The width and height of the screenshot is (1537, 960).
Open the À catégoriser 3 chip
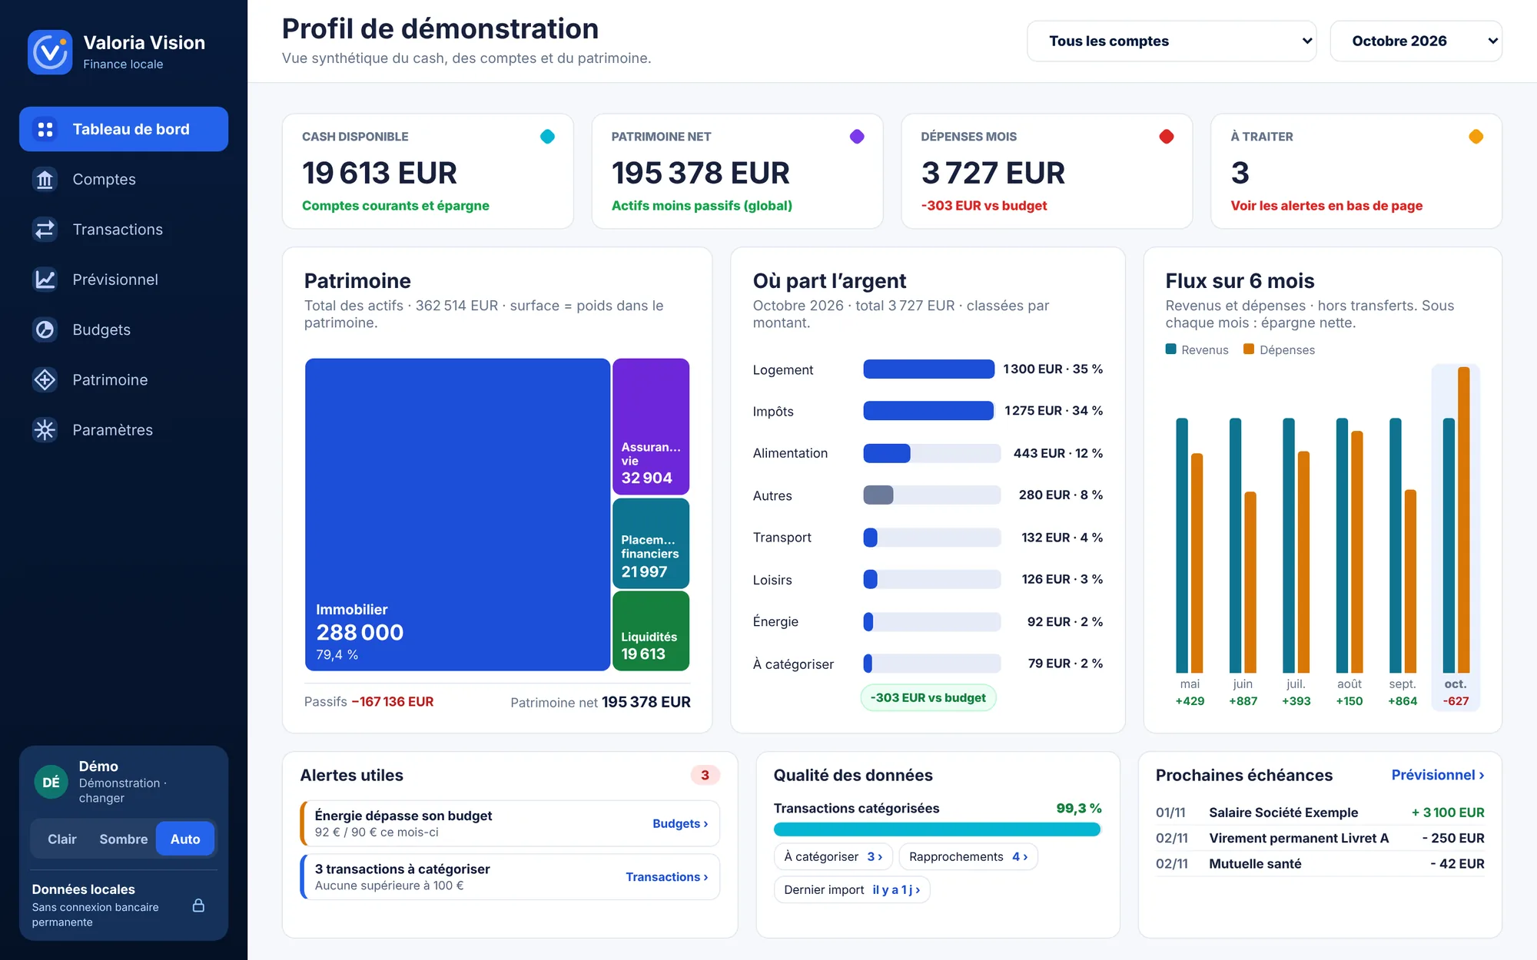point(833,856)
